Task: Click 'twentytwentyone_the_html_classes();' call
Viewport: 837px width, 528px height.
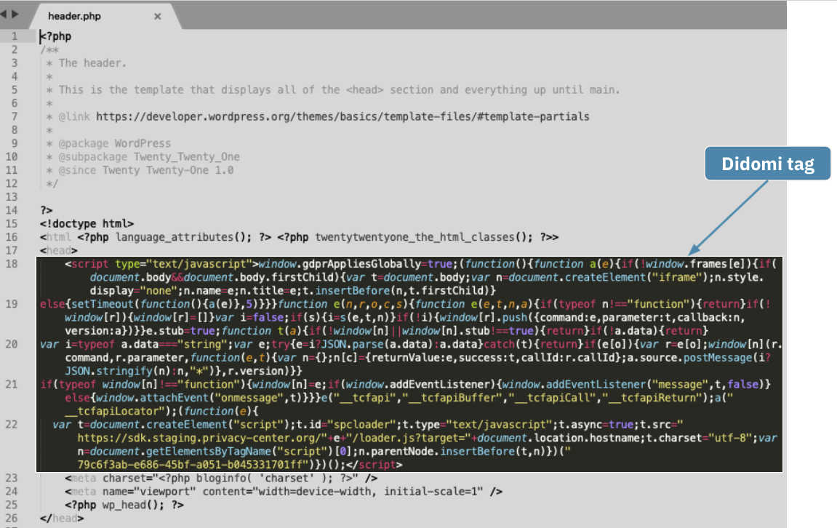Action: coord(424,237)
